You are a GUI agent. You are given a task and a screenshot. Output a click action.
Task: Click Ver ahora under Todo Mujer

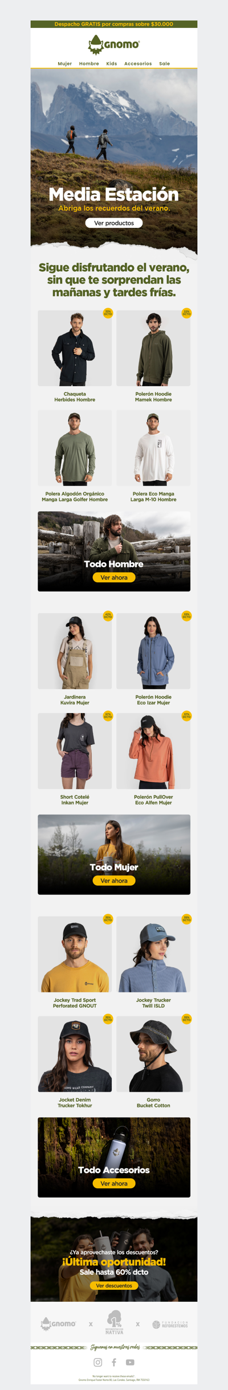[x=114, y=880]
